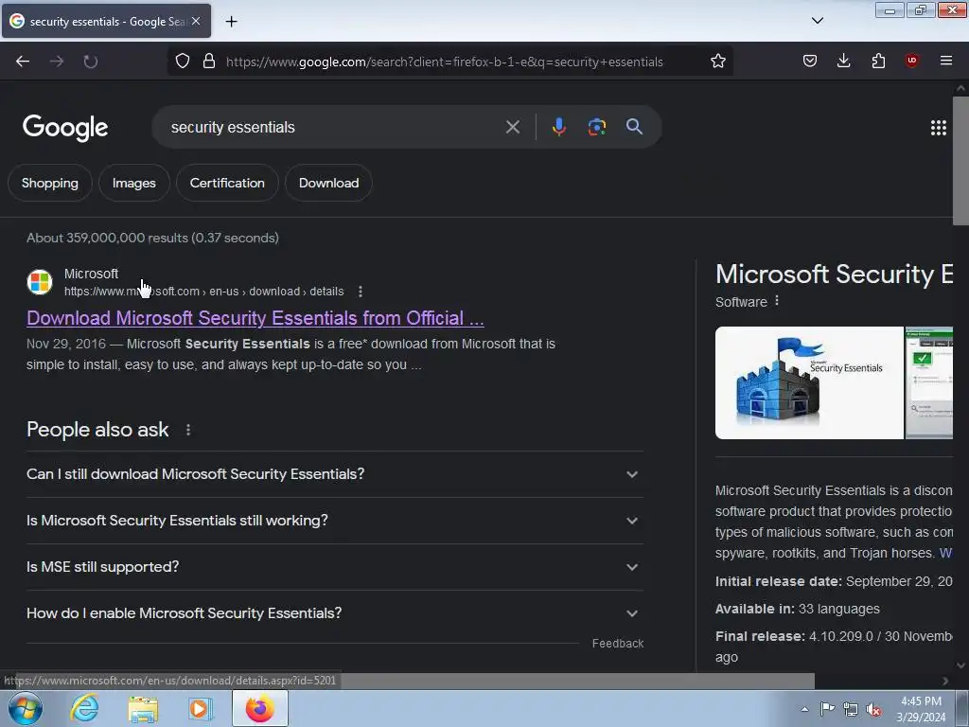Switch to the security essentials browser tab
This screenshot has height=727, width=969.
pos(106,22)
